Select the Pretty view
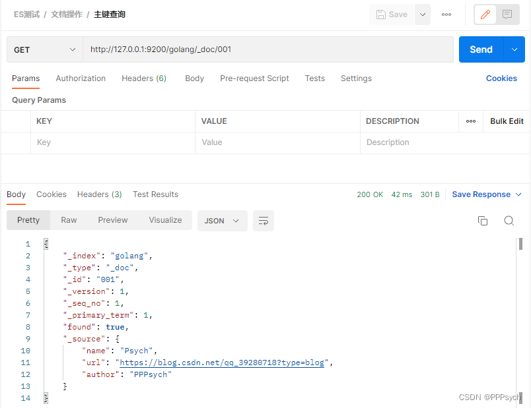 pyautogui.click(x=28, y=220)
